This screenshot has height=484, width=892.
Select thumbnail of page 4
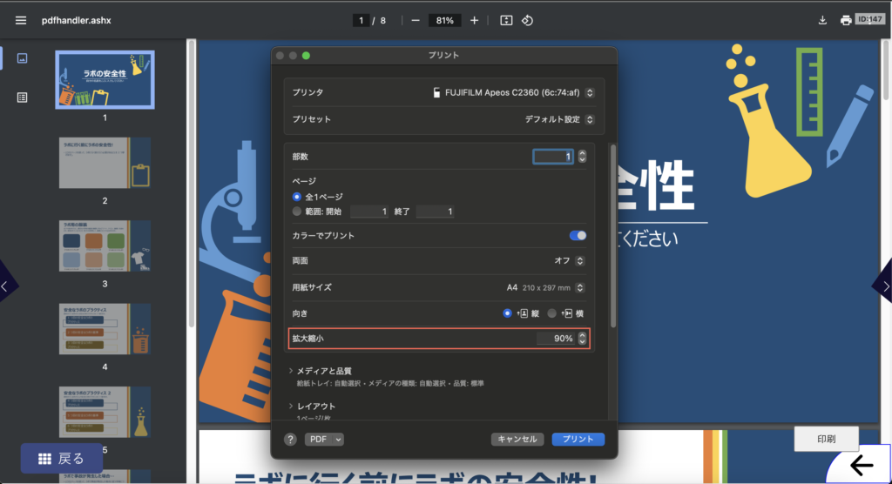coord(105,329)
